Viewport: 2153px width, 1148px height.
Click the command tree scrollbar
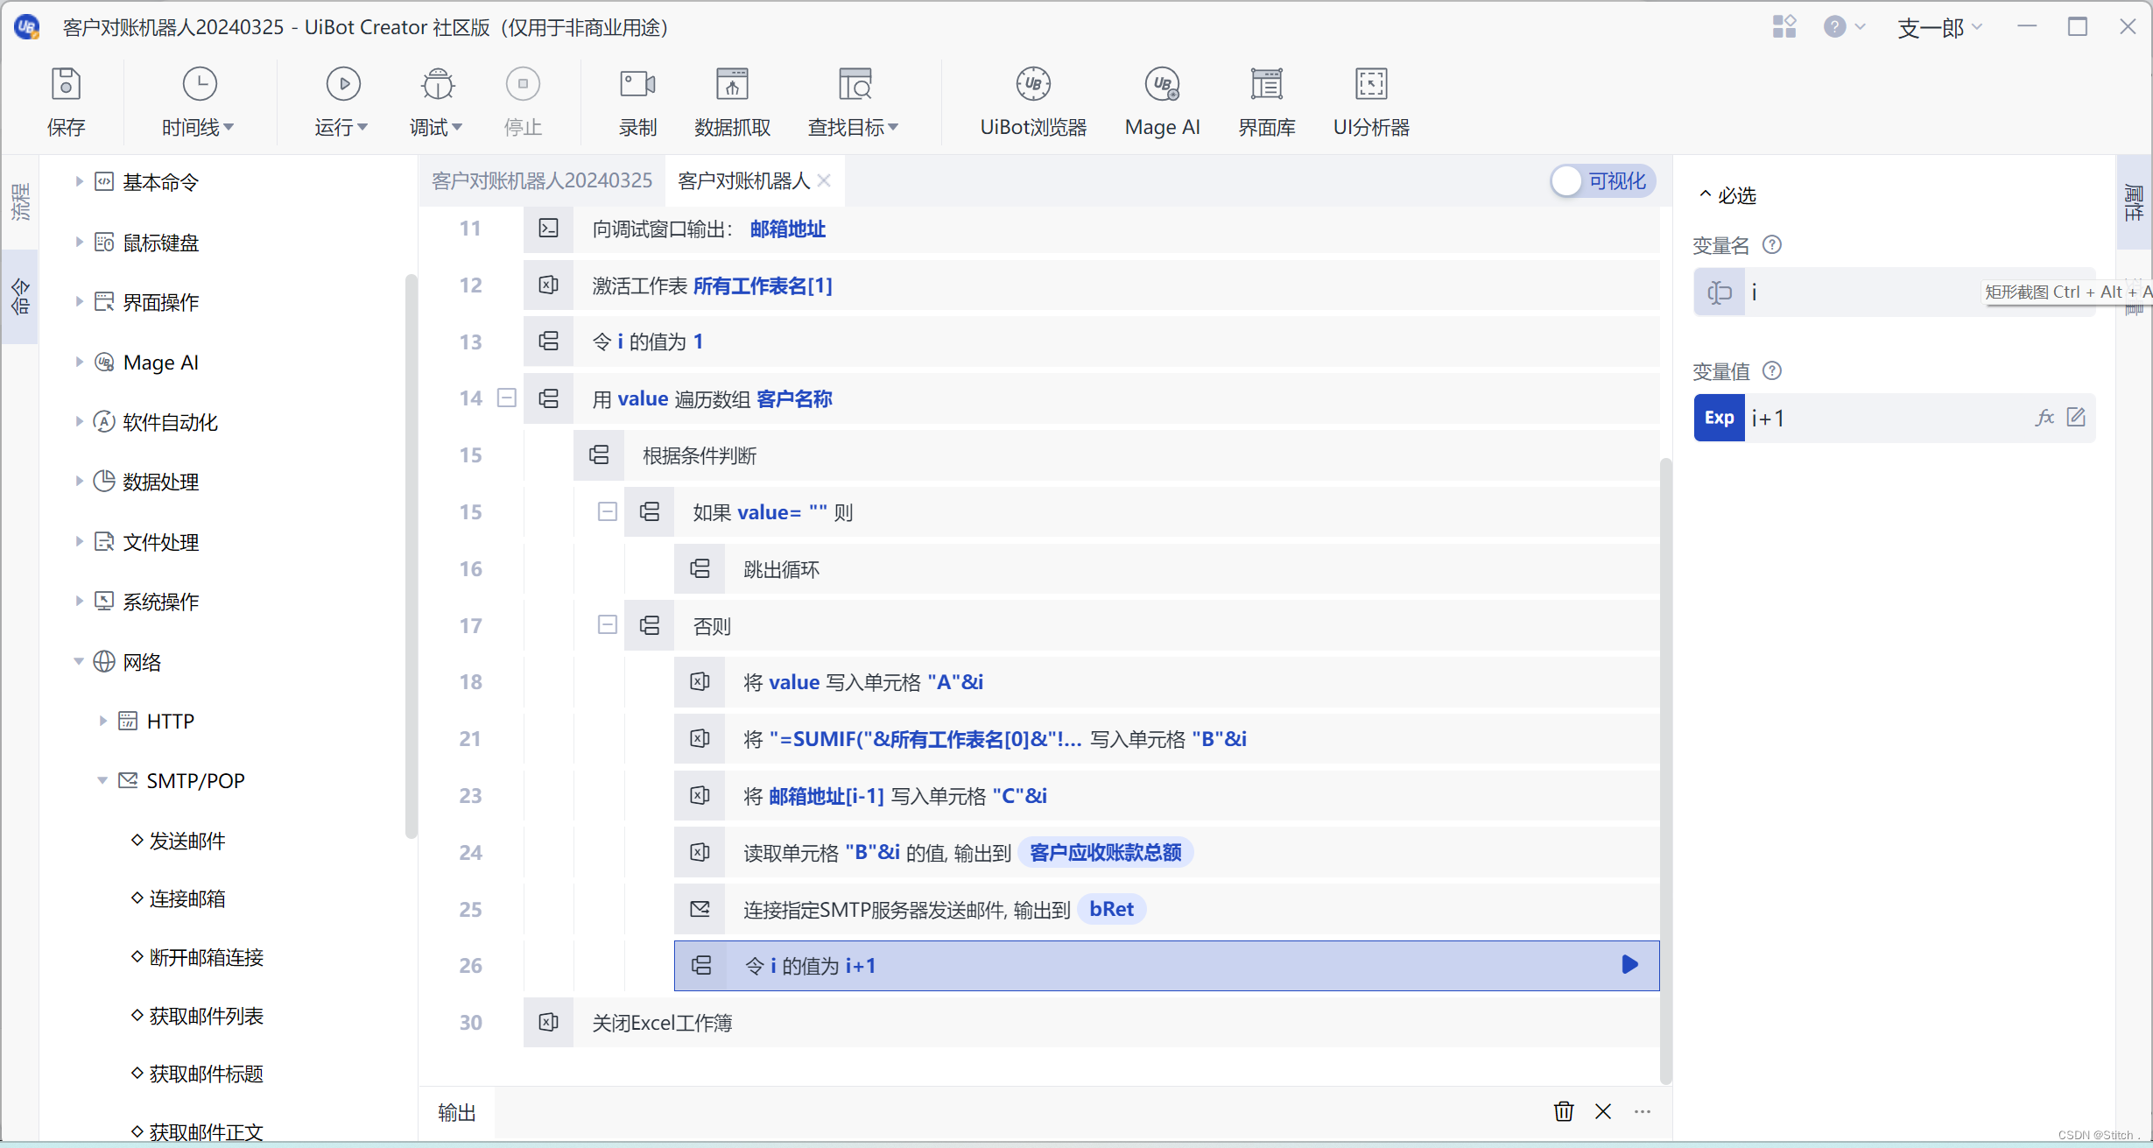pyautogui.click(x=411, y=556)
